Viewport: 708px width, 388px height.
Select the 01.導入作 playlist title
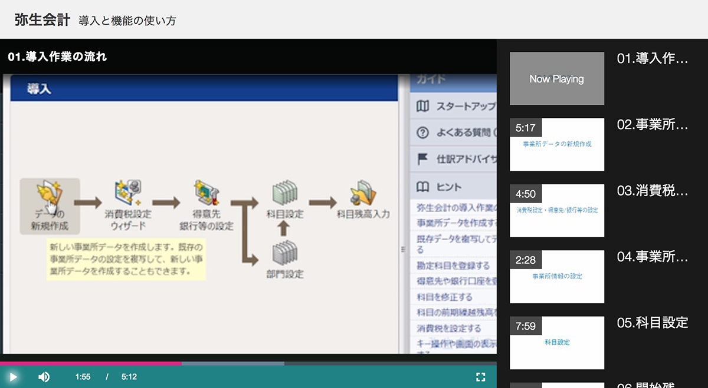(x=653, y=59)
